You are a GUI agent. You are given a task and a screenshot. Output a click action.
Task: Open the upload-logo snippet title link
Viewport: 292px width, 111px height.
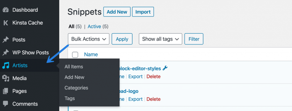pos(129,91)
